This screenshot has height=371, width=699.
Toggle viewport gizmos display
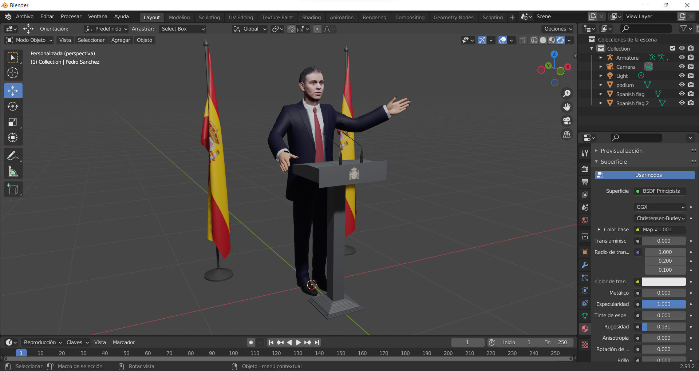(x=482, y=40)
